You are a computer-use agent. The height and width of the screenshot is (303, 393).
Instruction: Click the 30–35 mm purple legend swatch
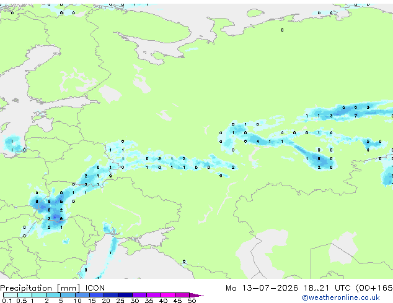(x=139, y=295)
